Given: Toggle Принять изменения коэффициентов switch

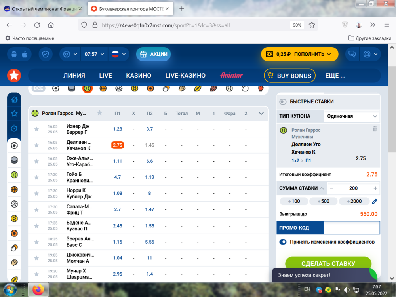Looking at the screenshot, I should [283, 242].
